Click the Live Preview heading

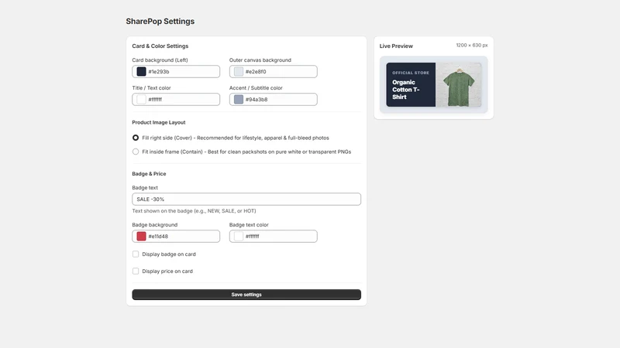point(396,46)
